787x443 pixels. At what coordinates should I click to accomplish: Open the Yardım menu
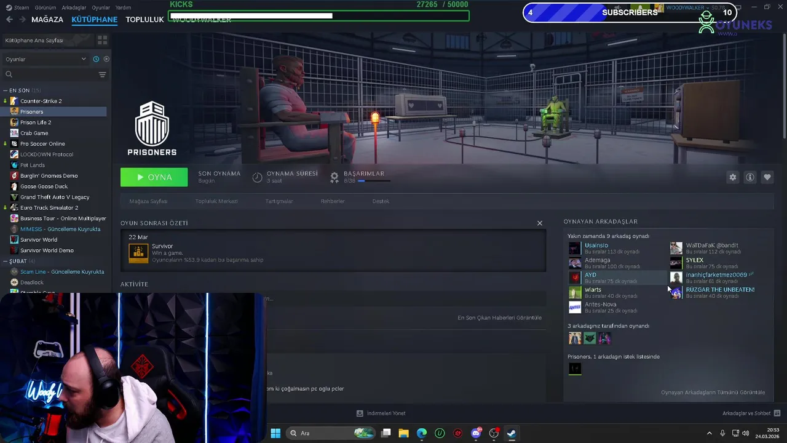[123, 7]
